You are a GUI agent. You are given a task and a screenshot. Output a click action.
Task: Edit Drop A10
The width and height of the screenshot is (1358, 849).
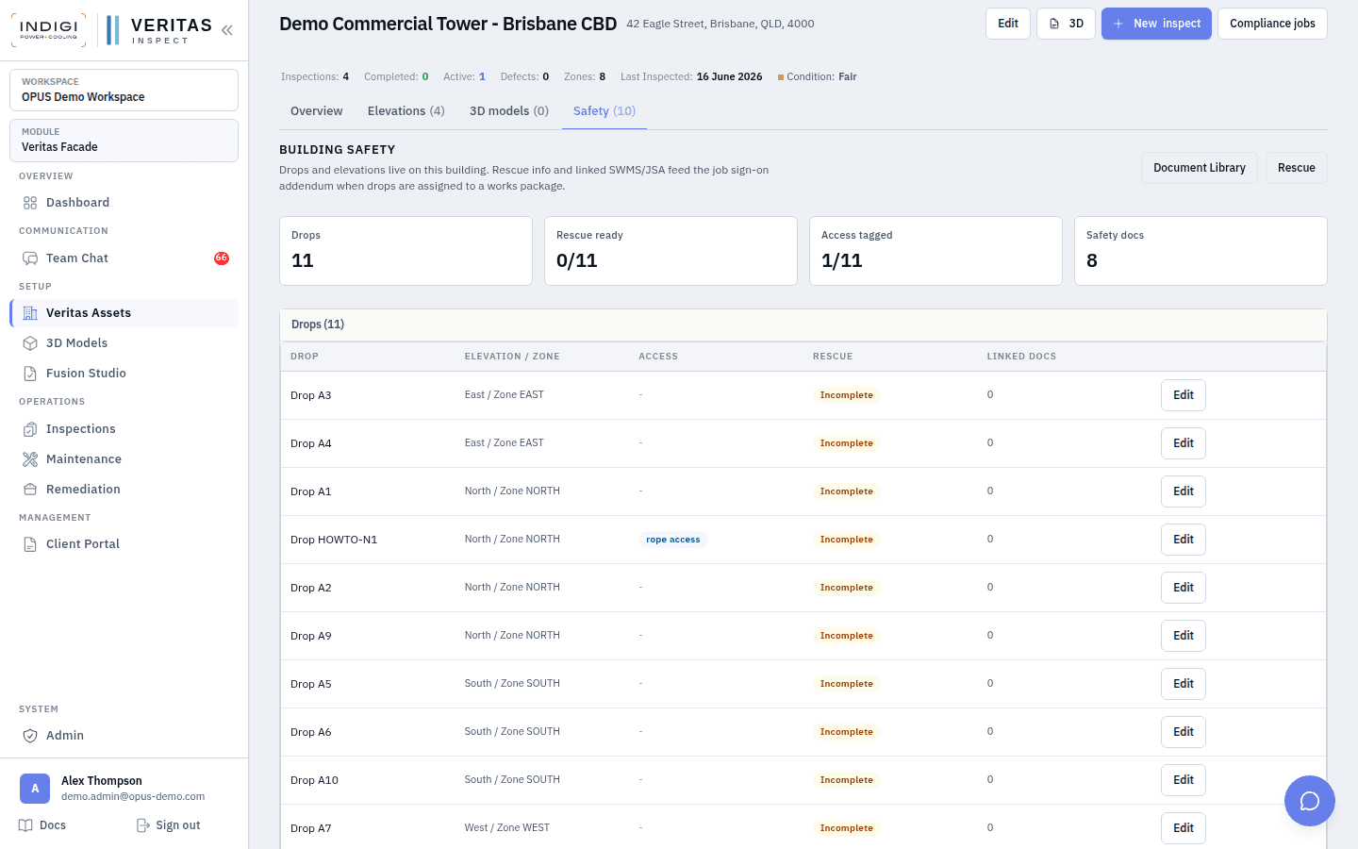click(x=1184, y=780)
